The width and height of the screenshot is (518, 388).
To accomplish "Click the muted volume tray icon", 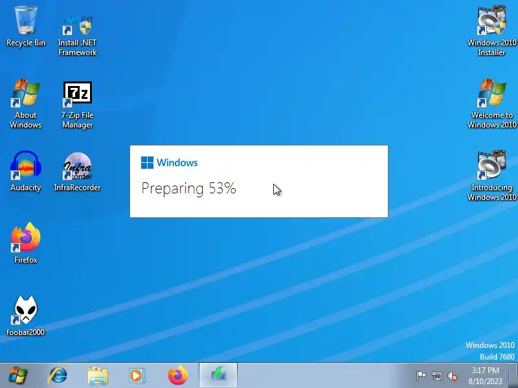I will (452, 376).
